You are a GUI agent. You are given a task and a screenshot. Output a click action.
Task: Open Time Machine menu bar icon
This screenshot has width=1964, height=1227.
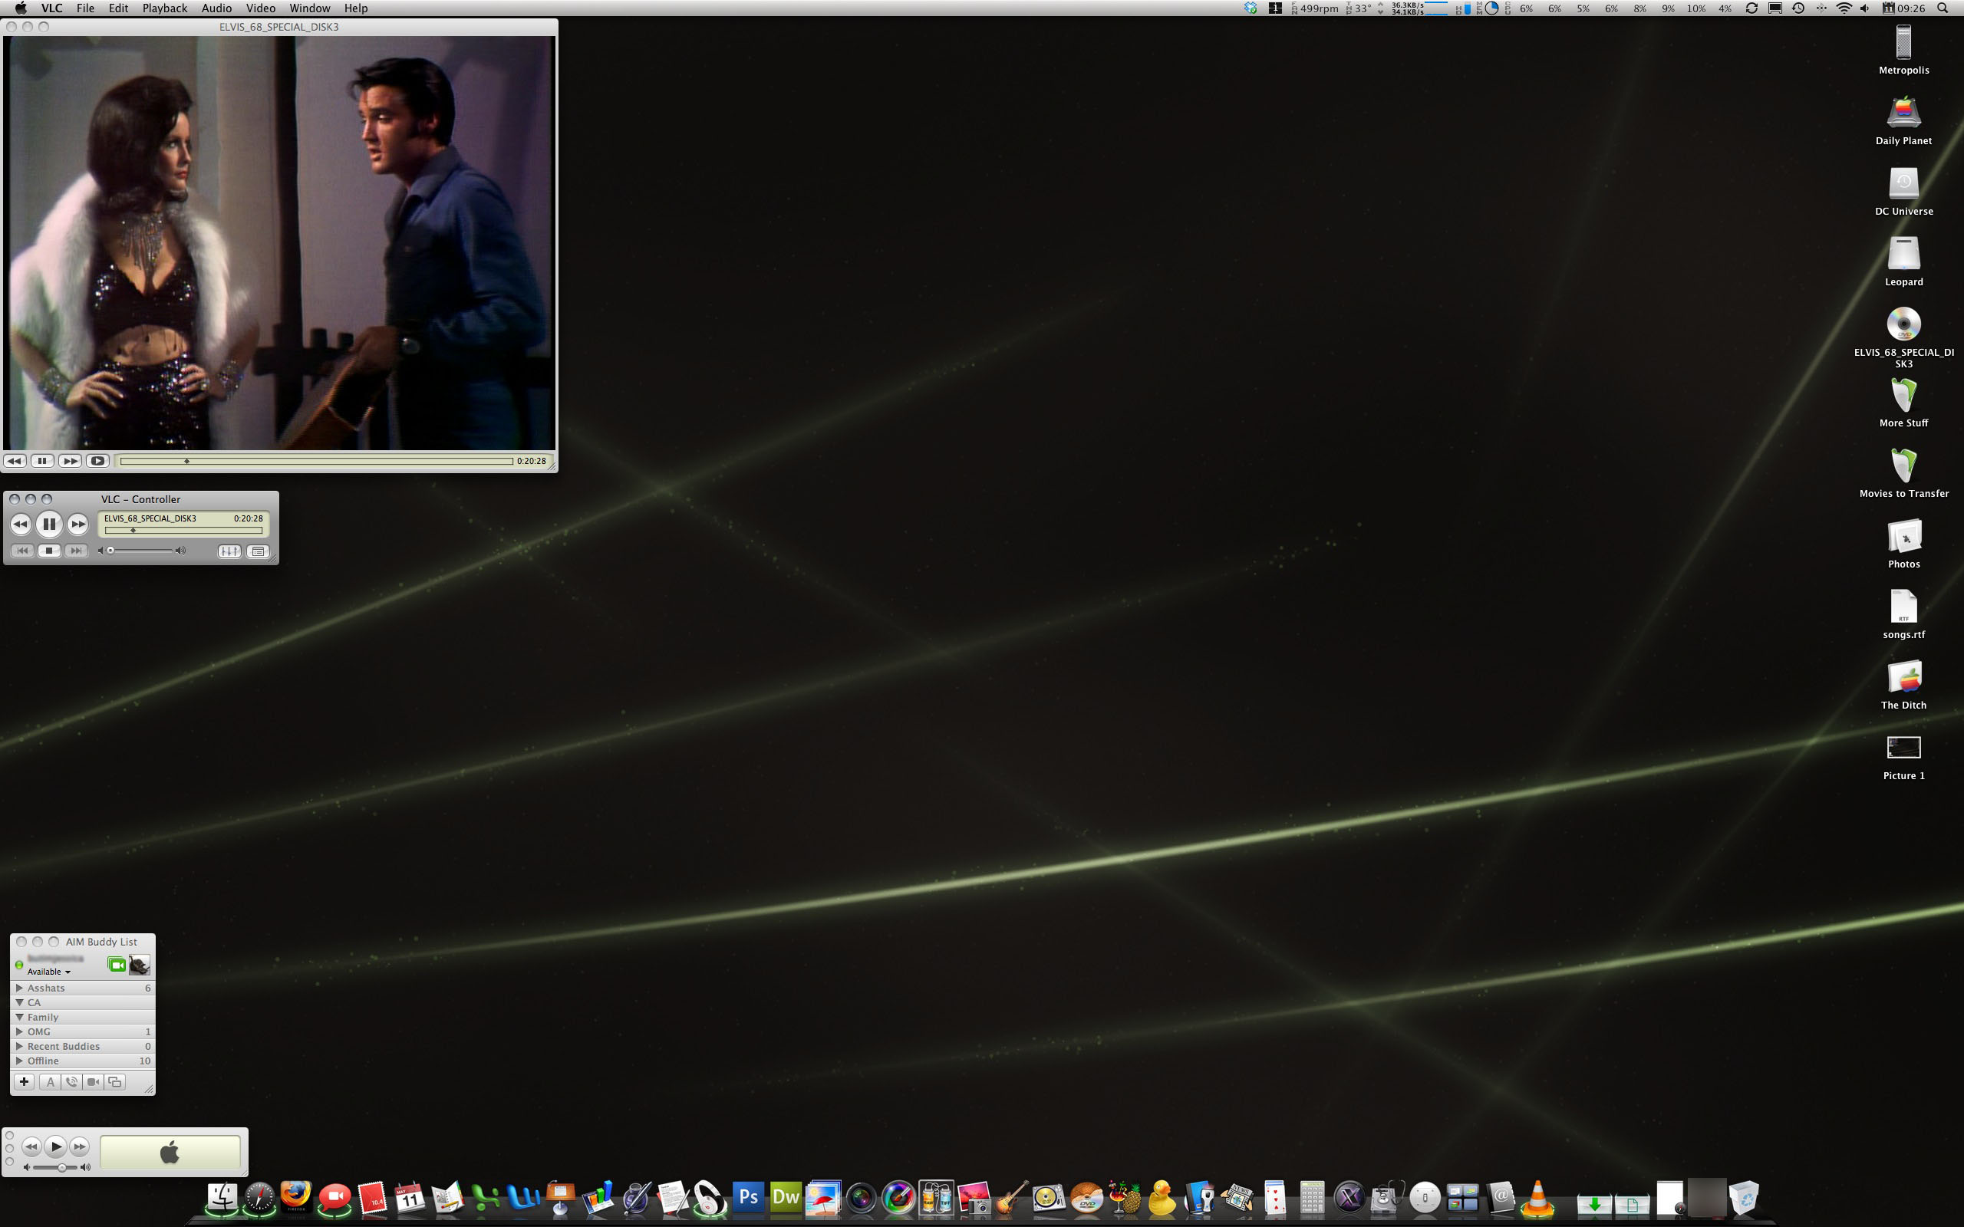[x=1798, y=8]
